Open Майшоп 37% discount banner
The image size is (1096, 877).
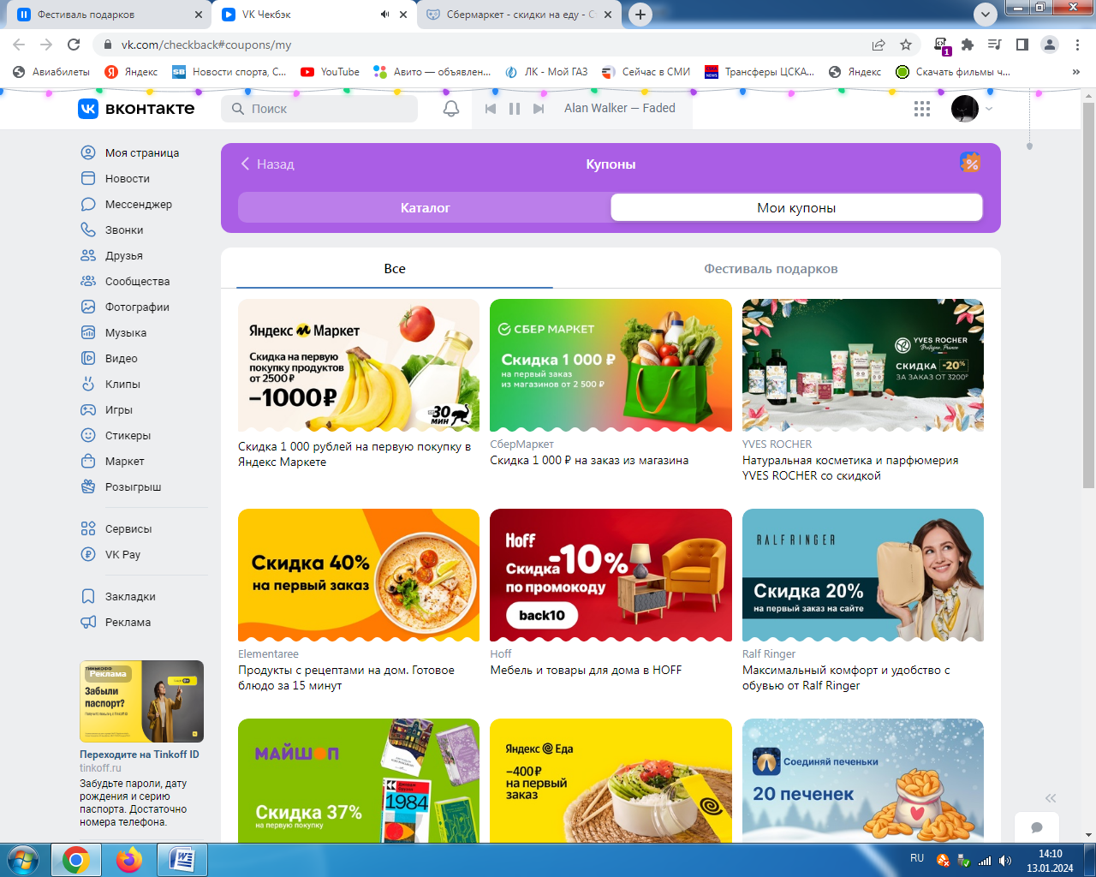click(359, 780)
